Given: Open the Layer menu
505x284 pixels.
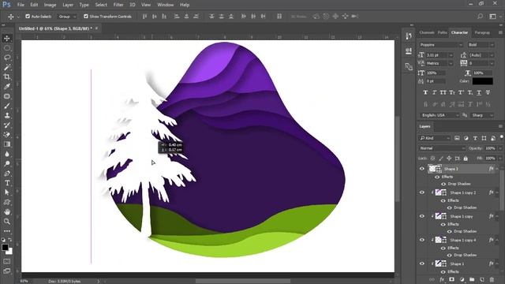Looking at the screenshot, I should tap(68, 5).
